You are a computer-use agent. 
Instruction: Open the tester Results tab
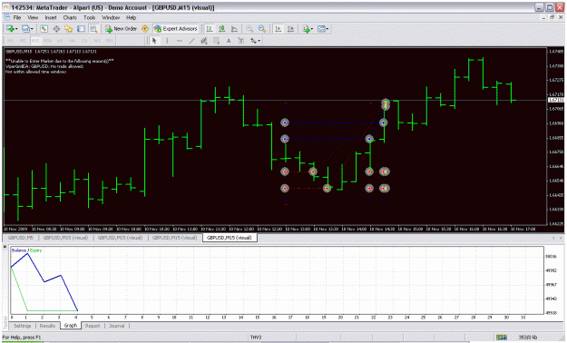click(x=47, y=326)
